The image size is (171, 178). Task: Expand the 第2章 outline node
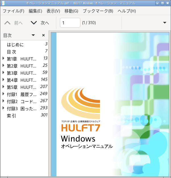pyautogui.click(x=3, y=66)
